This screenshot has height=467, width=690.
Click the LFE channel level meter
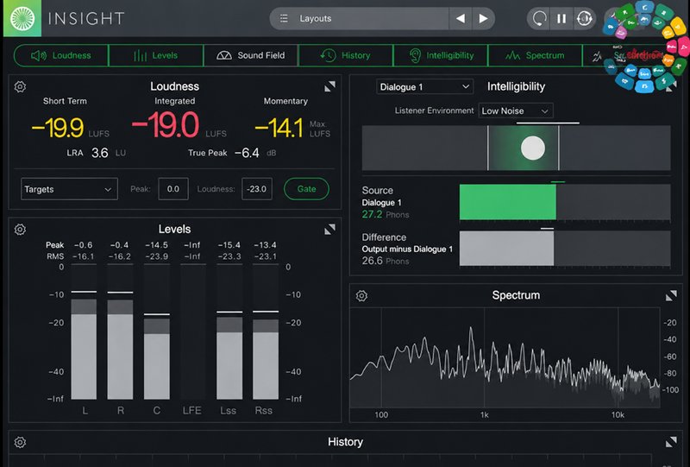pos(192,331)
